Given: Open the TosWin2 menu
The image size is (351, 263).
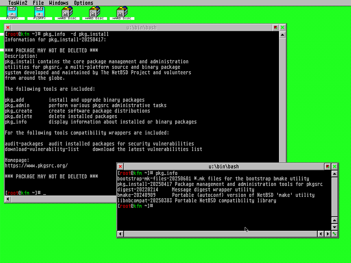Looking at the screenshot, I should click(x=18, y=3).
